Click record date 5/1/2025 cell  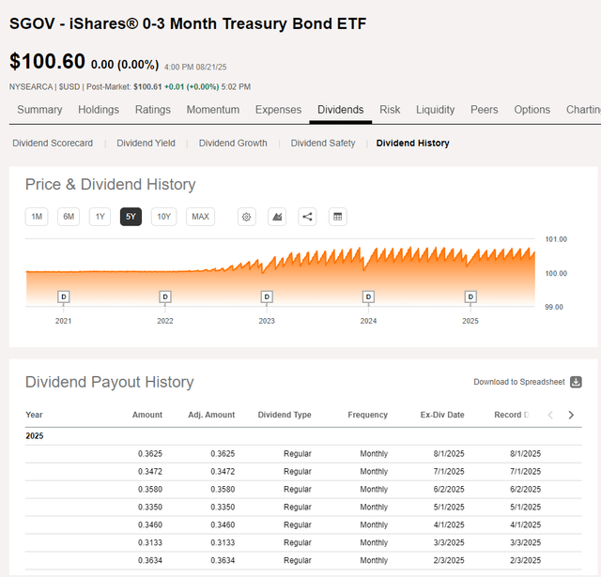coord(526,507)
